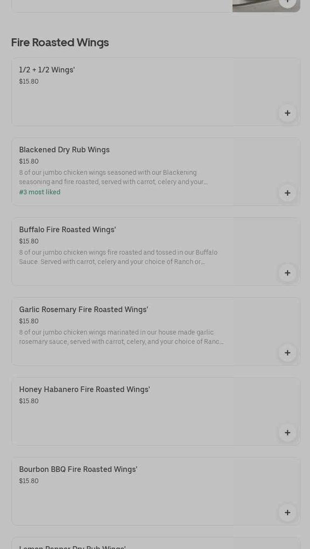
Task: Click Blackened Dry Rub Wings description text
Action: (x=113, y=177)
